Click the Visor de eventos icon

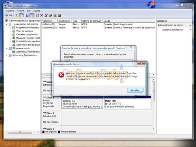click(x=14, y=31)
